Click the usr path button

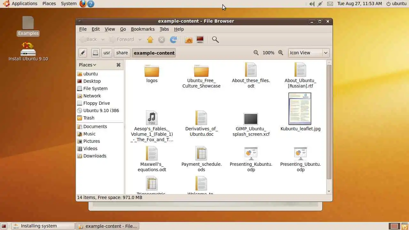pos(107,53)
